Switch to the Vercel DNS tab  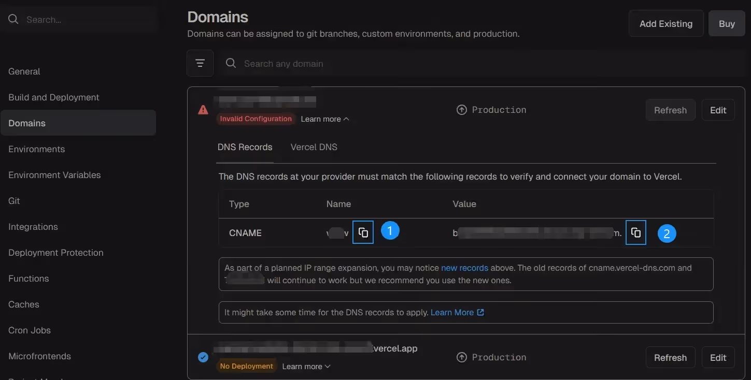(314, 147)
